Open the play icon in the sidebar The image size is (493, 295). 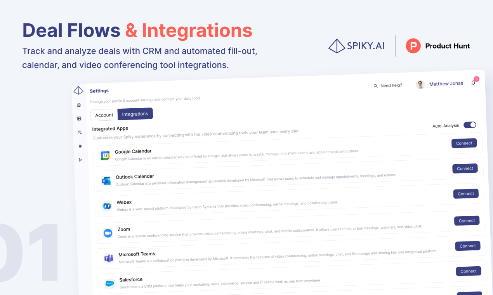81,160
